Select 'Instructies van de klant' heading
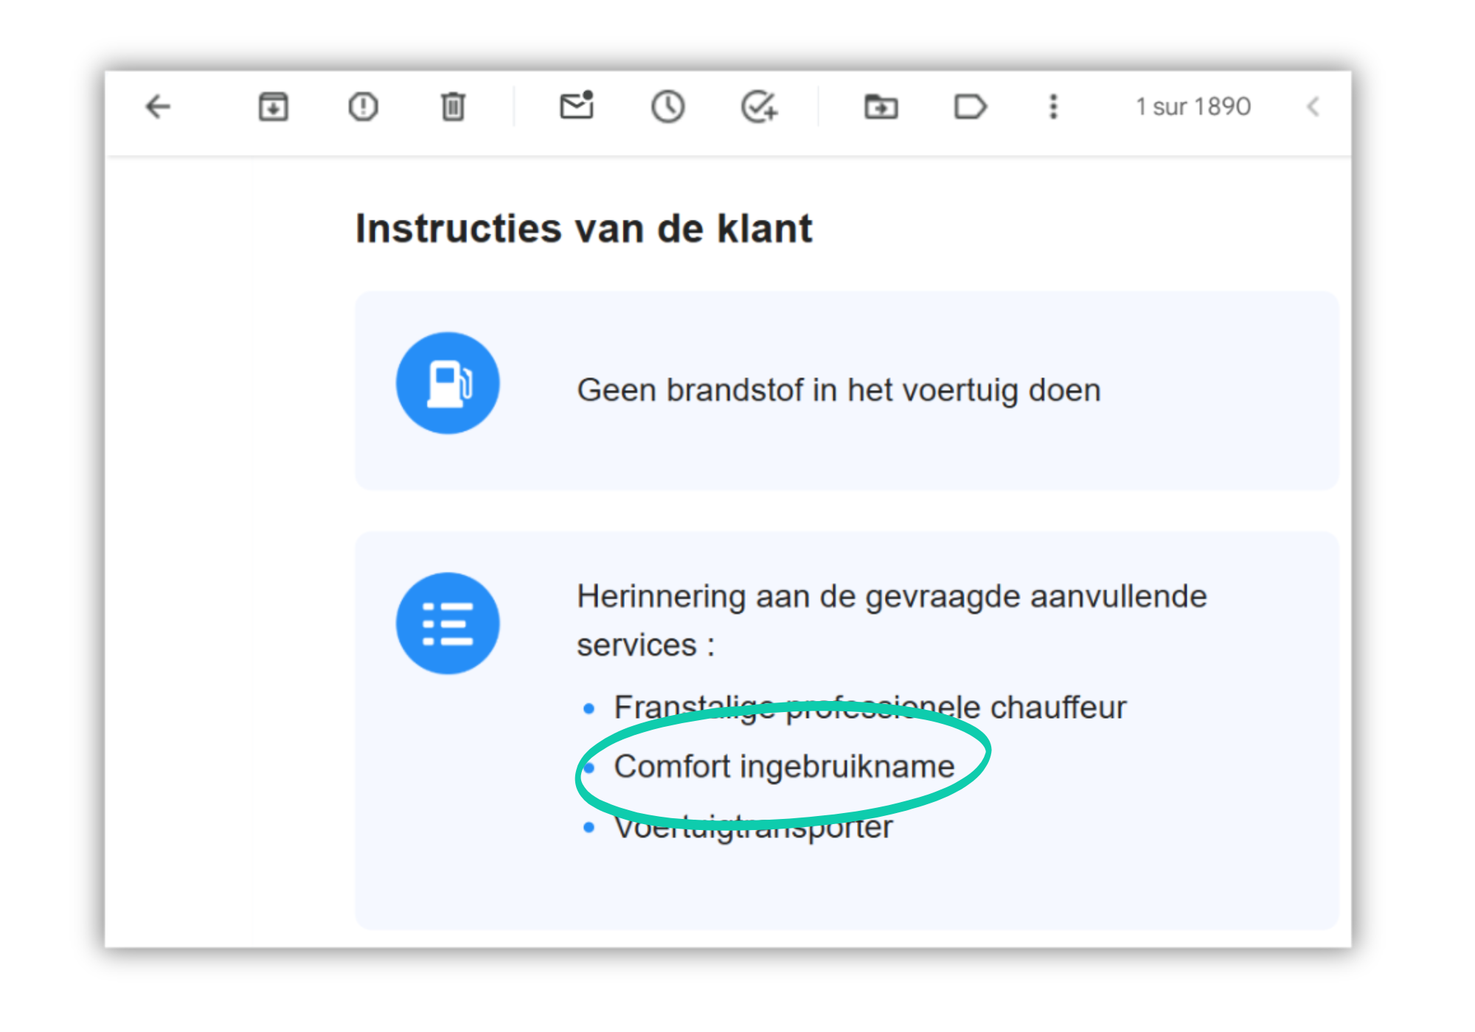The image size is (1475, 1032). click(584, 229)
